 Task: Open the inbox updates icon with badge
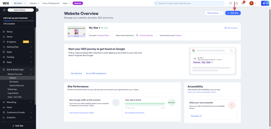243,3
